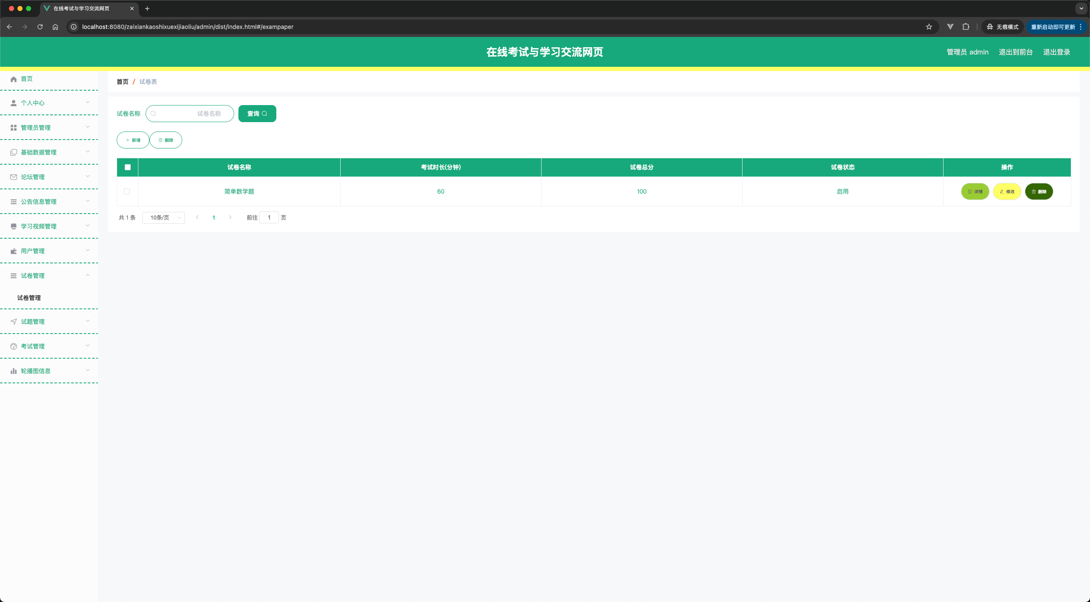Click the dark green 删除 in table row
1090x602 pixels.
(x=1039, y=191)
